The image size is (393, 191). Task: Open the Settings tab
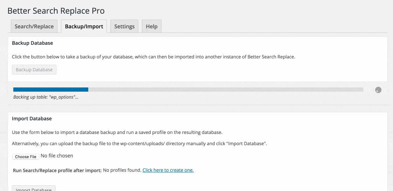[124, 26]
